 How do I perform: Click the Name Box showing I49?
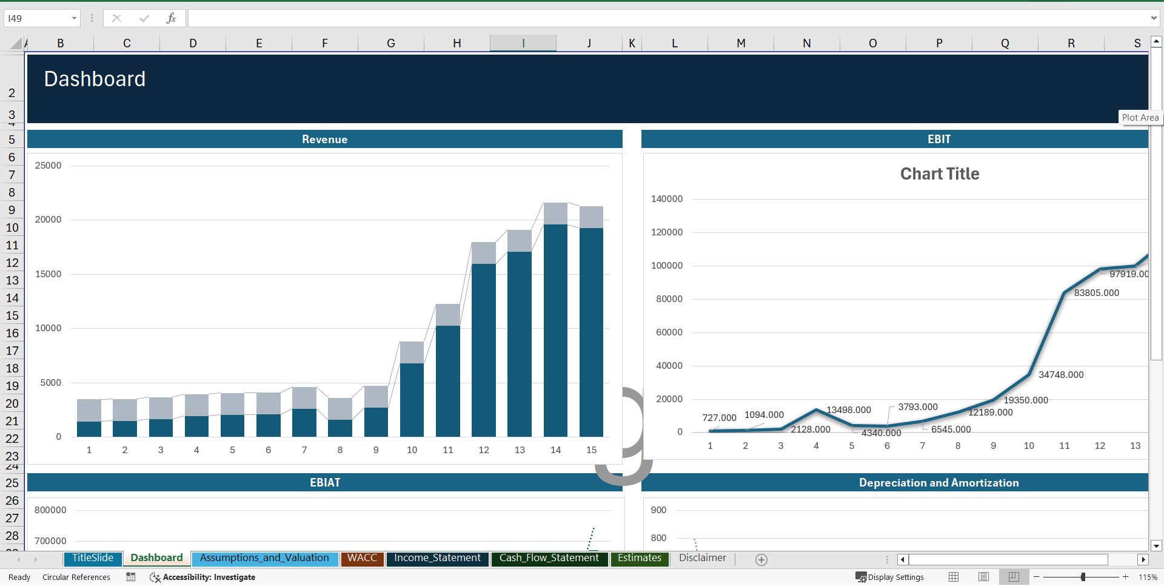(36, 18)
